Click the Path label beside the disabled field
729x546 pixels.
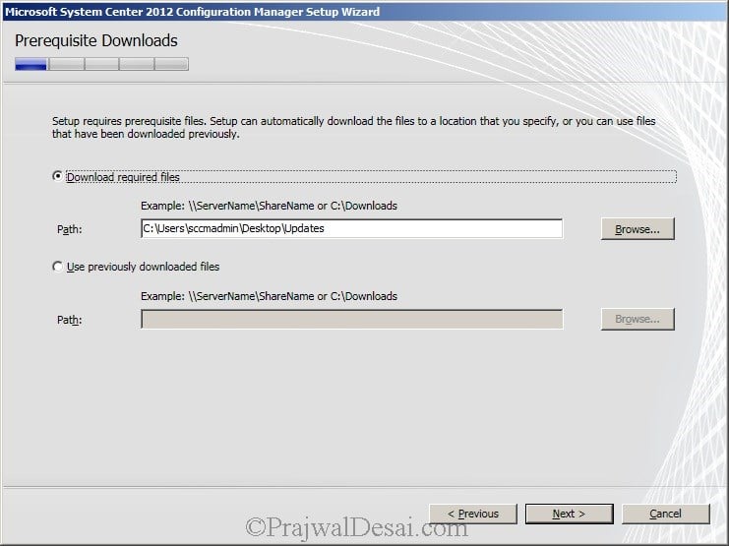[69, 320]
